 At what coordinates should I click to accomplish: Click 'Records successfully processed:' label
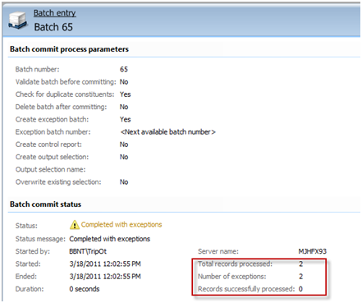pos(246,289)
